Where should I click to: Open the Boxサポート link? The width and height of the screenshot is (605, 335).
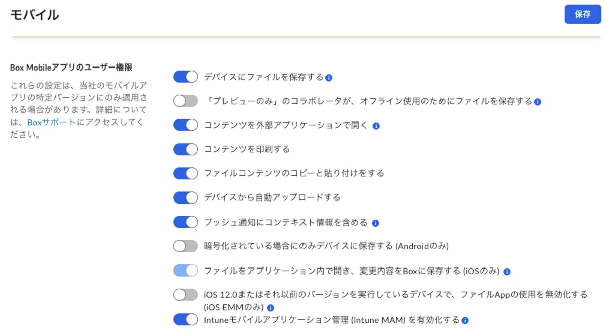51,122
